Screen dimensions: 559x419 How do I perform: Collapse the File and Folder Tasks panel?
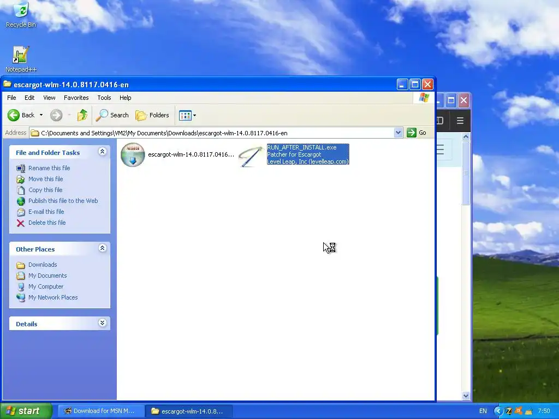[x=102, y=152]
